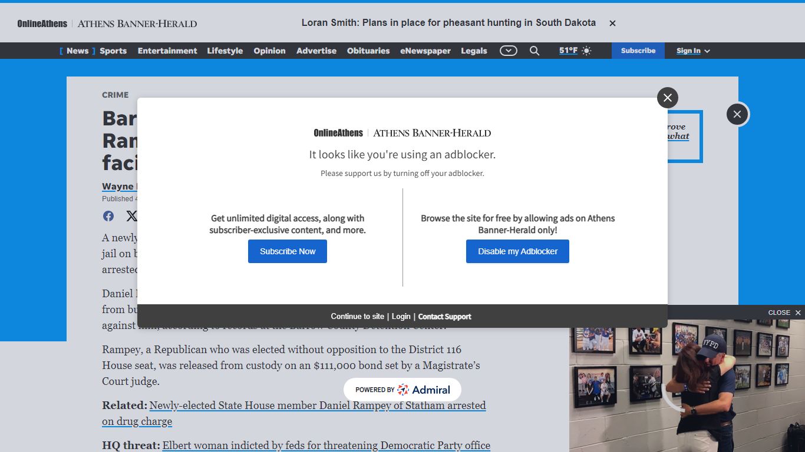The image size is (805, 452).
Task: Click the Subscribe Now button
Action: point(288,251)
